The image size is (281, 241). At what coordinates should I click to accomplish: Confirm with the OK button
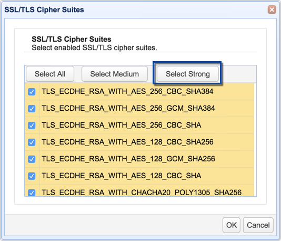tap(232, 225)
